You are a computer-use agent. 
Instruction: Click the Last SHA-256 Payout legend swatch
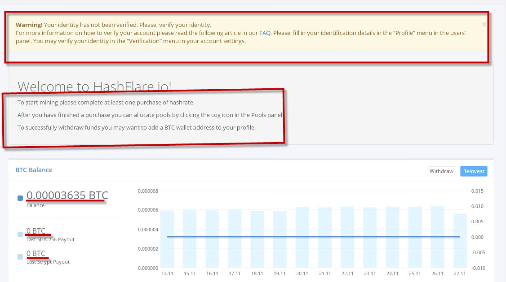(20, 234)
